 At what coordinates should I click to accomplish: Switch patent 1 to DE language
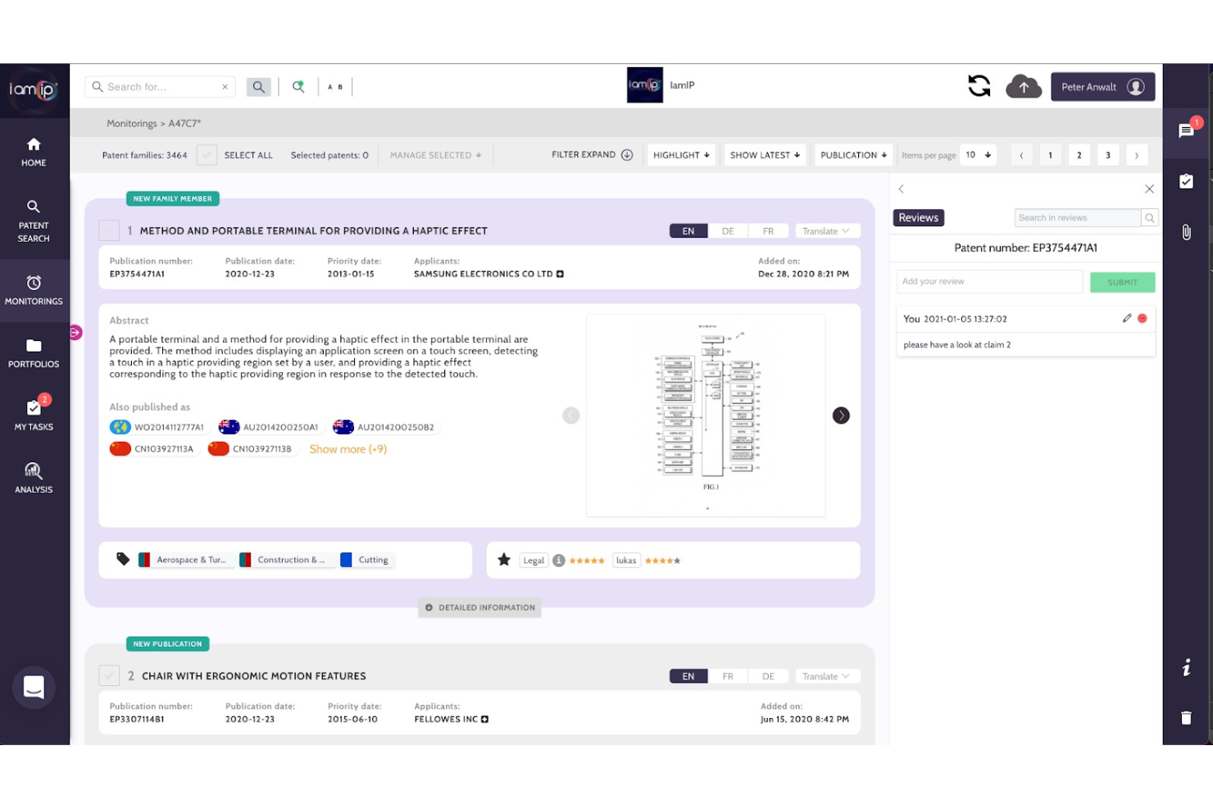[x=728, y=231]
